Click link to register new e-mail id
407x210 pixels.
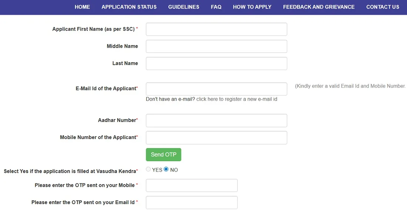pos(237,99)
